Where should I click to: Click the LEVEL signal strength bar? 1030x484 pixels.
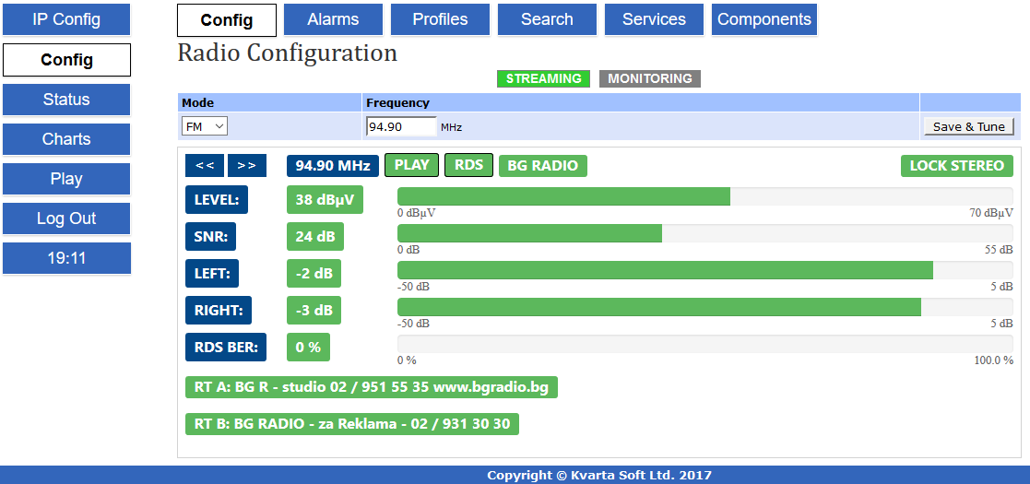pyautogui.click(x=704, y=196)
